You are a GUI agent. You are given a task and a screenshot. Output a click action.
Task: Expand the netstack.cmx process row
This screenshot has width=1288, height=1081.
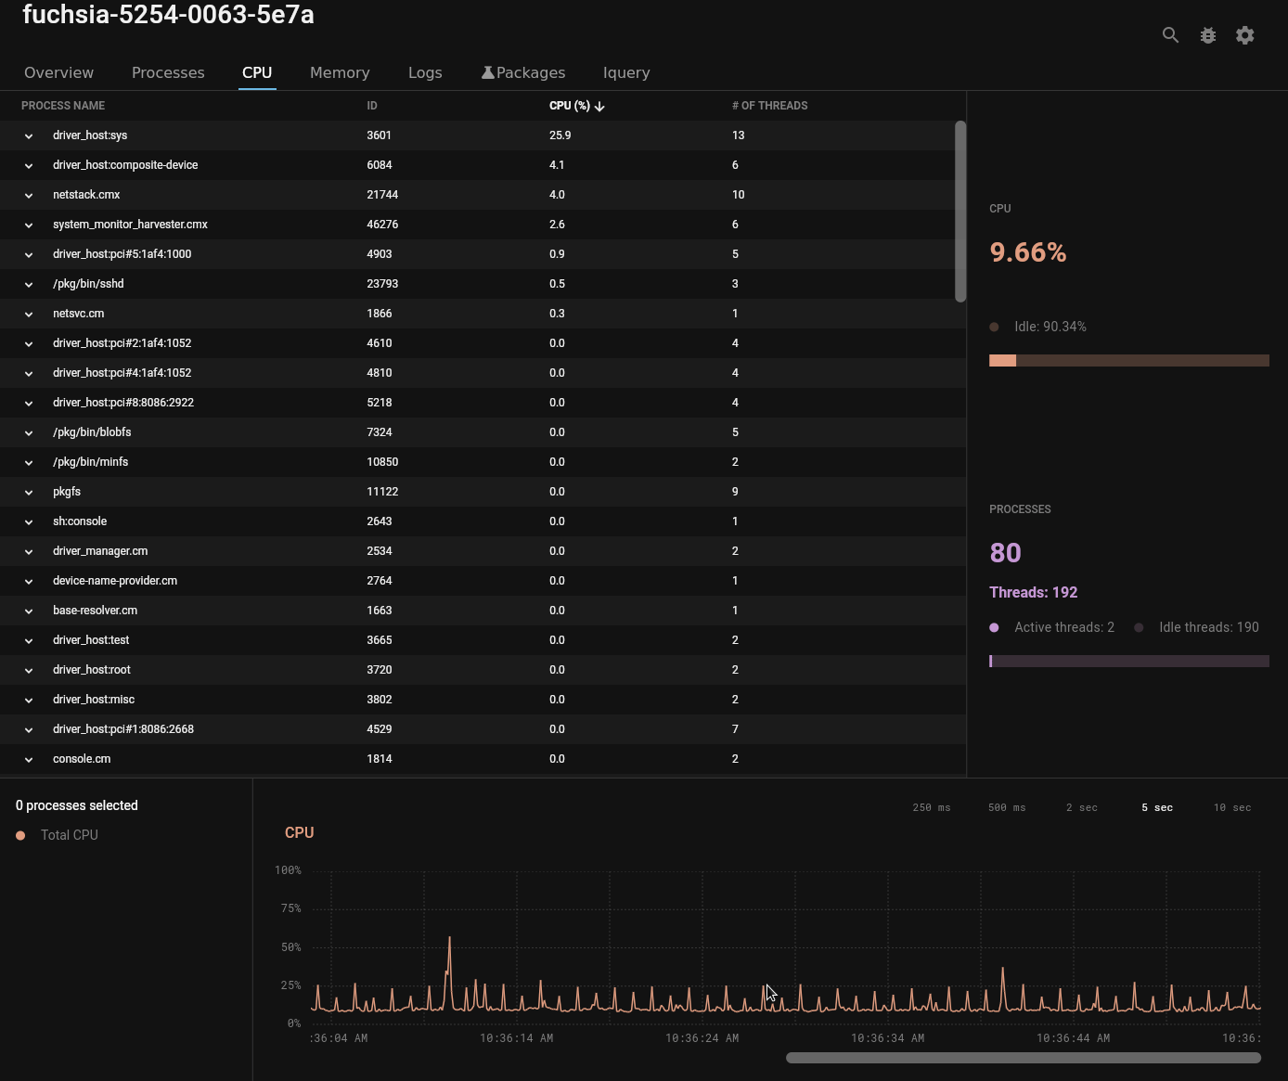29,195
